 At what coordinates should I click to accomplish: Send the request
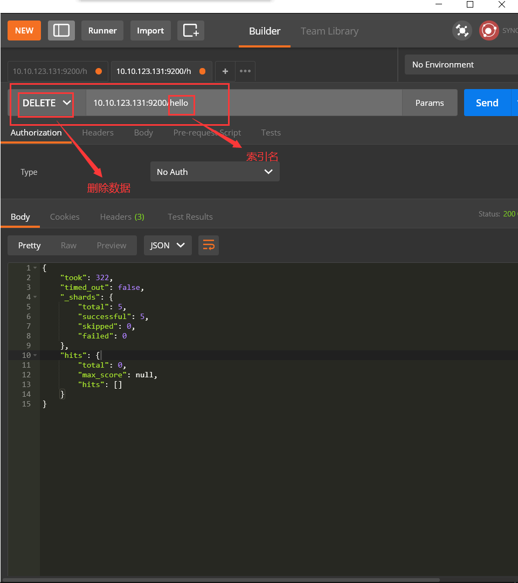pyautogui.click(x=487, y=103)
